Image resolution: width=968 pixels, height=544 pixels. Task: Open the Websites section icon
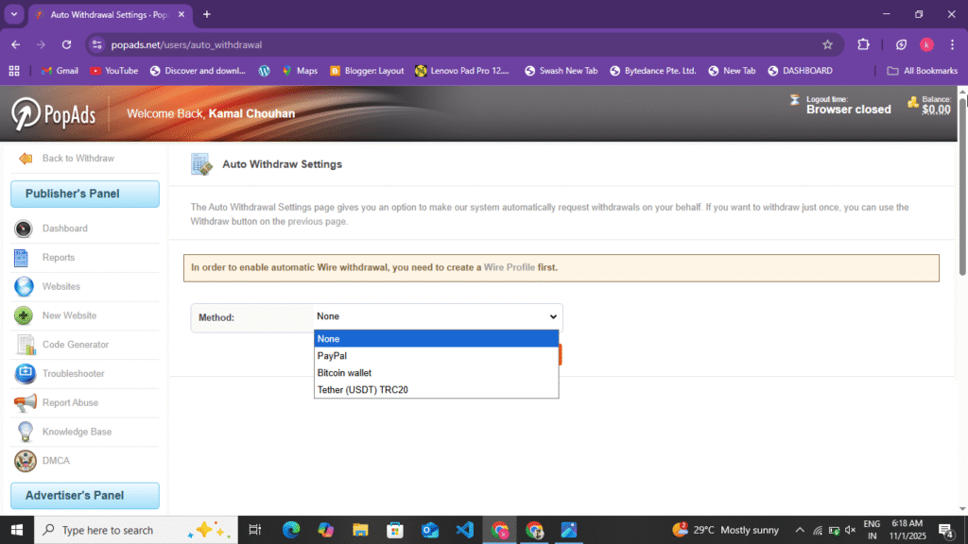[x=23, y=286]
